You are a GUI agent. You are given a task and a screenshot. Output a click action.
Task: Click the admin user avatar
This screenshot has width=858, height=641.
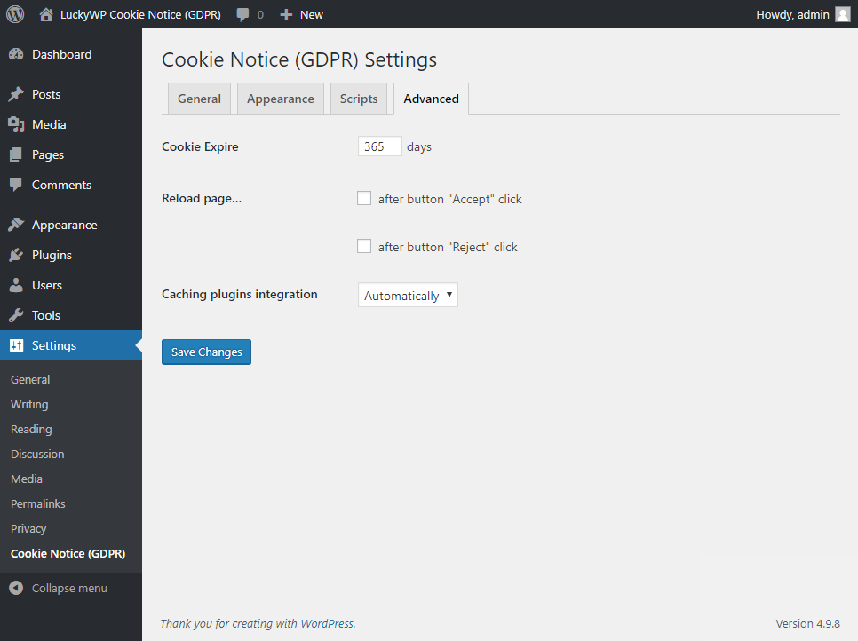pyautogui.click(x=842, y=14)
